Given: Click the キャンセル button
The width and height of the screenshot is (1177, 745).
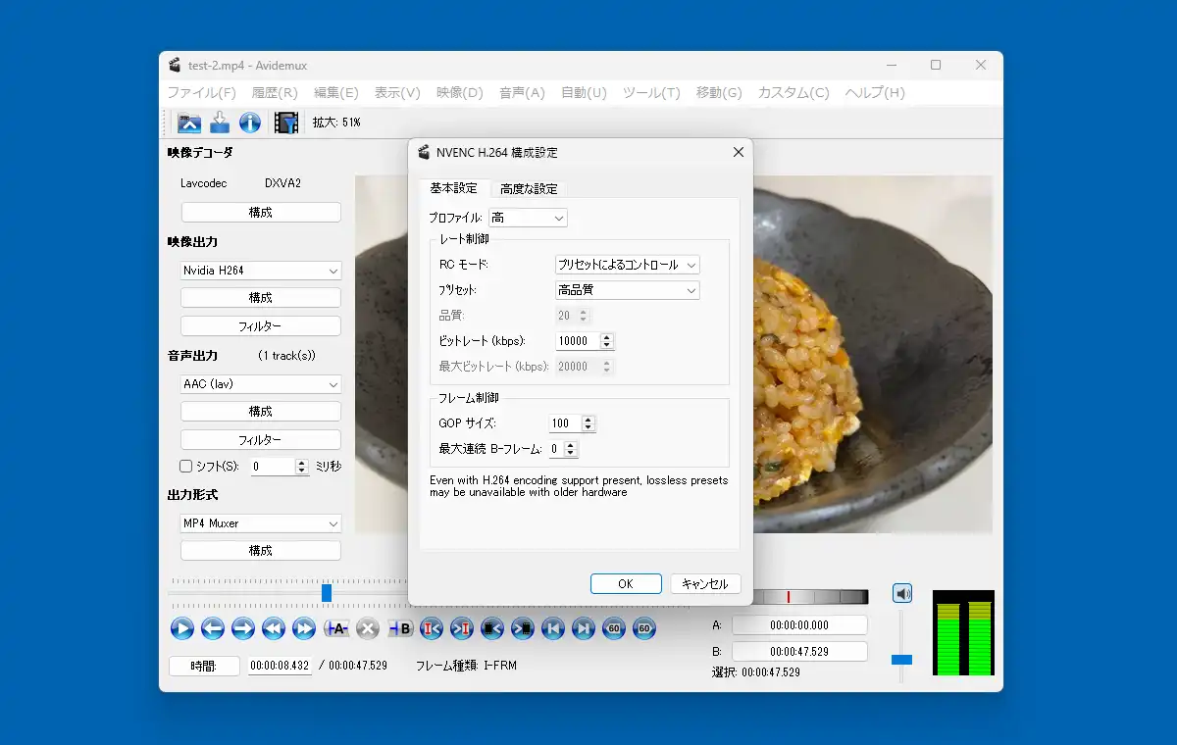Looking at the screenshot, I should click(705, 583).
